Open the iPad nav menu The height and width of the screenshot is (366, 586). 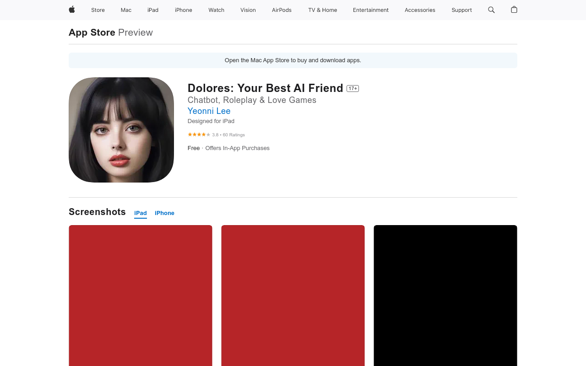(x=153, y=10)
